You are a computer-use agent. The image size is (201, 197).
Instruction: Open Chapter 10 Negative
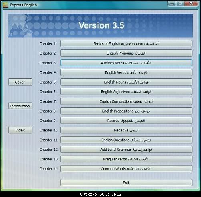click(x=126, y=130)
